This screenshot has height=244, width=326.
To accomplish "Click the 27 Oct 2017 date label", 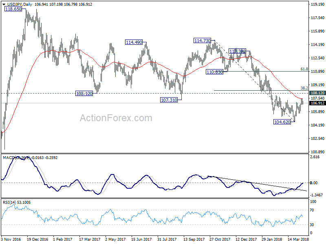I will point(220,239).
